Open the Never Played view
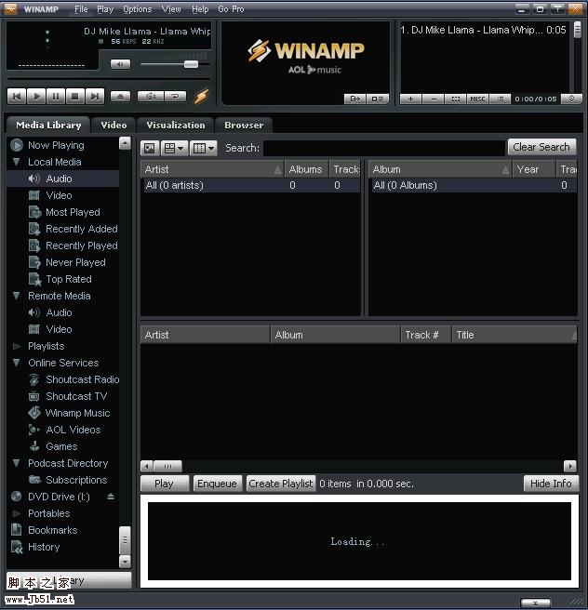This screenshot has height=610, width=588. click(x=75, y=262)
